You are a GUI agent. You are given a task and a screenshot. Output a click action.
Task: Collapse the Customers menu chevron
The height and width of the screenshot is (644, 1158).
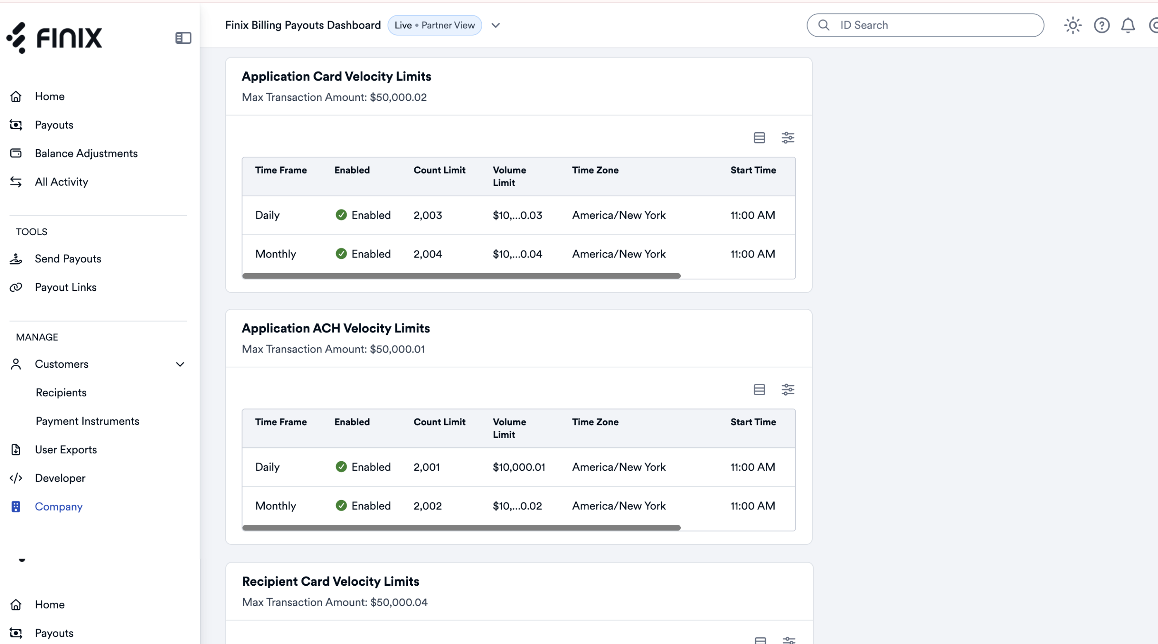click(180, 364)
